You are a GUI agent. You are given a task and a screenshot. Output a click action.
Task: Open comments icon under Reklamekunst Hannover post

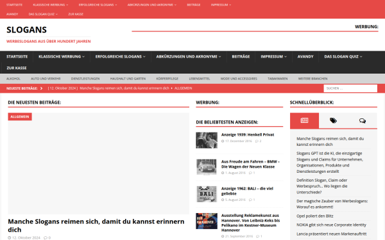point(257,236)
